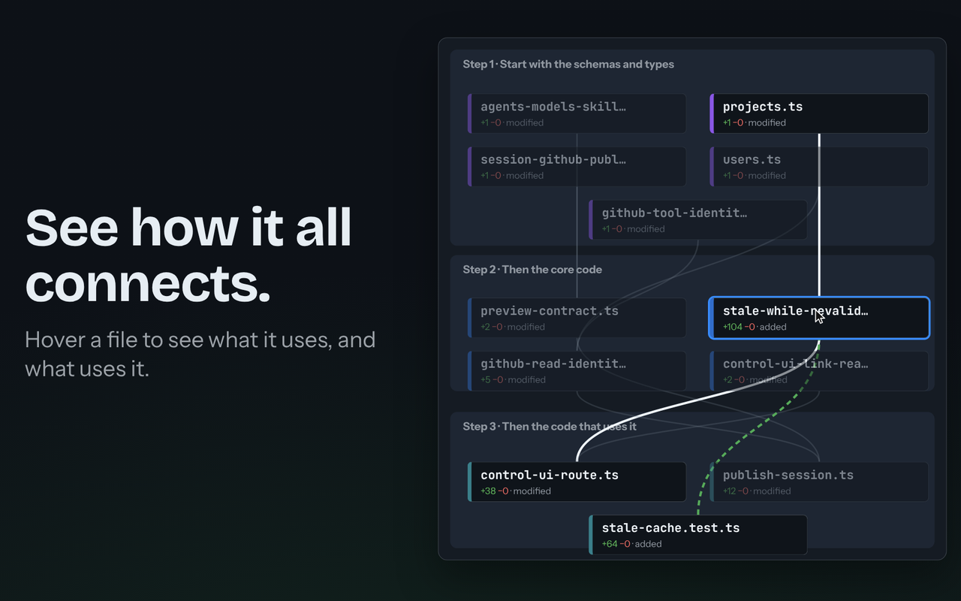The width and height of the screenshot is (961, 601).
Task: Open the stale-cache.test.ts file card
Action: (x=698, y=535)
